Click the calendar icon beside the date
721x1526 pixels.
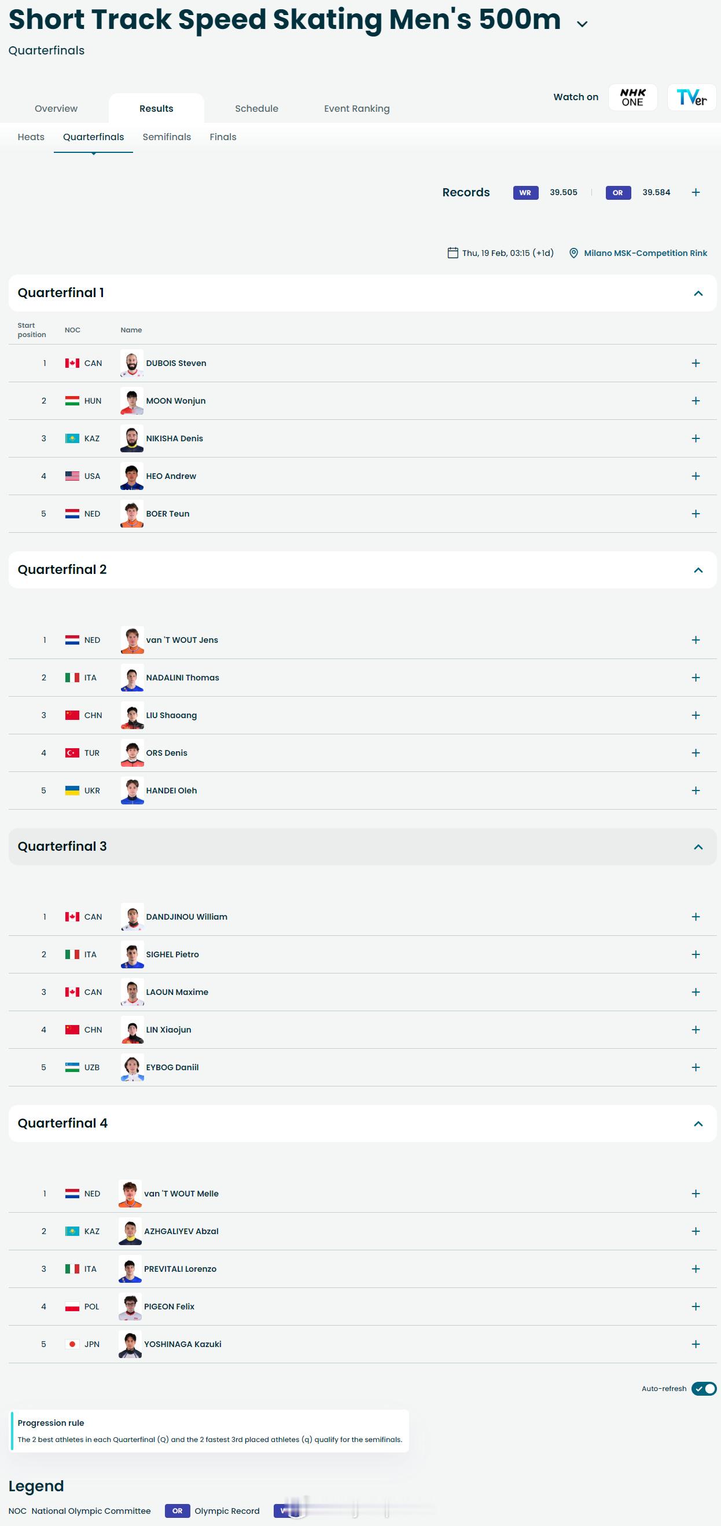[x=453, y=253]
